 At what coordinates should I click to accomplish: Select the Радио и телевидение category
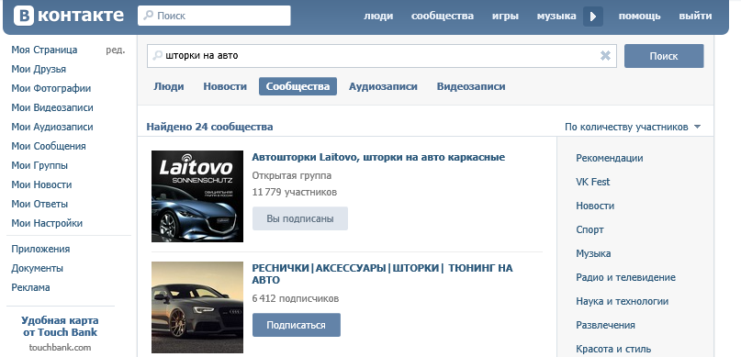pyautogui.click(x=625, y=278)
